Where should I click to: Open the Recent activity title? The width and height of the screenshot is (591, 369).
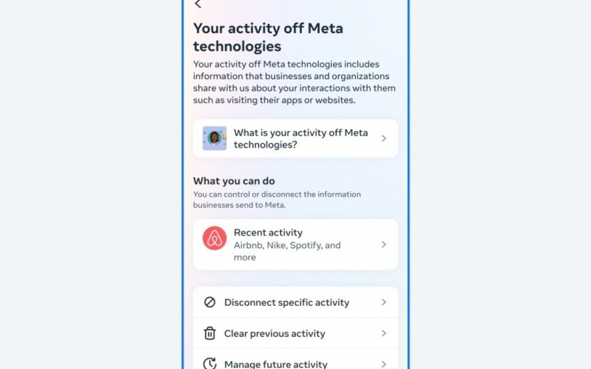(268, 232)
